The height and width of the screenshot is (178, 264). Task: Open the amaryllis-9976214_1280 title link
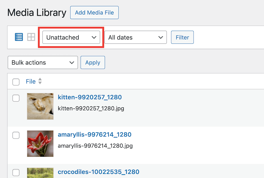pos(94,135)
